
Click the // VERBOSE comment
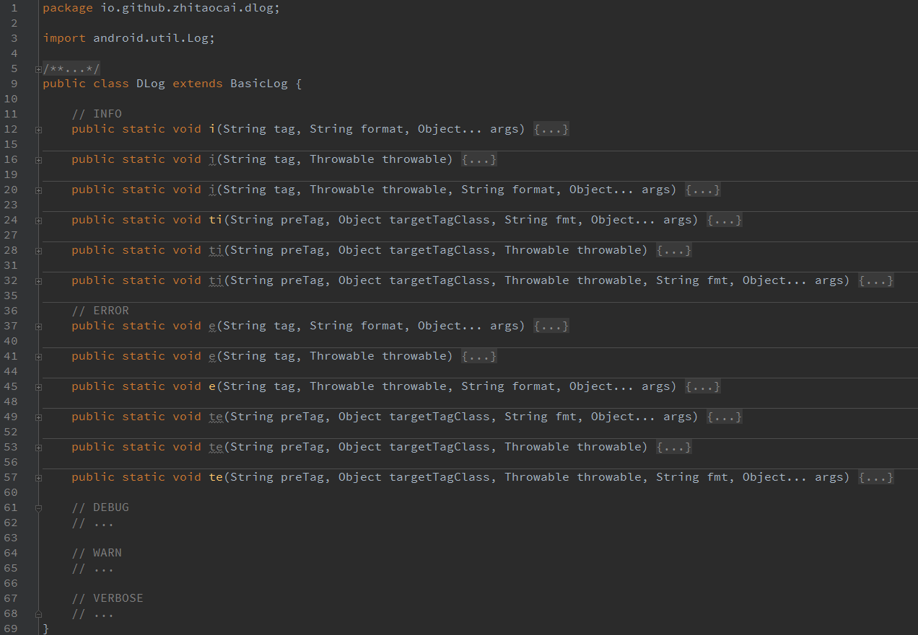click(108, 598)
